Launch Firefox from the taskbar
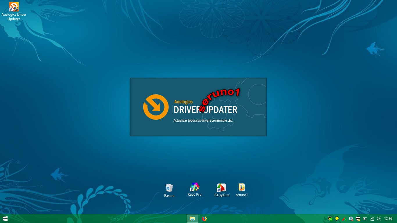The width and height of the screenshot is (397, 223). pos(204,219)
